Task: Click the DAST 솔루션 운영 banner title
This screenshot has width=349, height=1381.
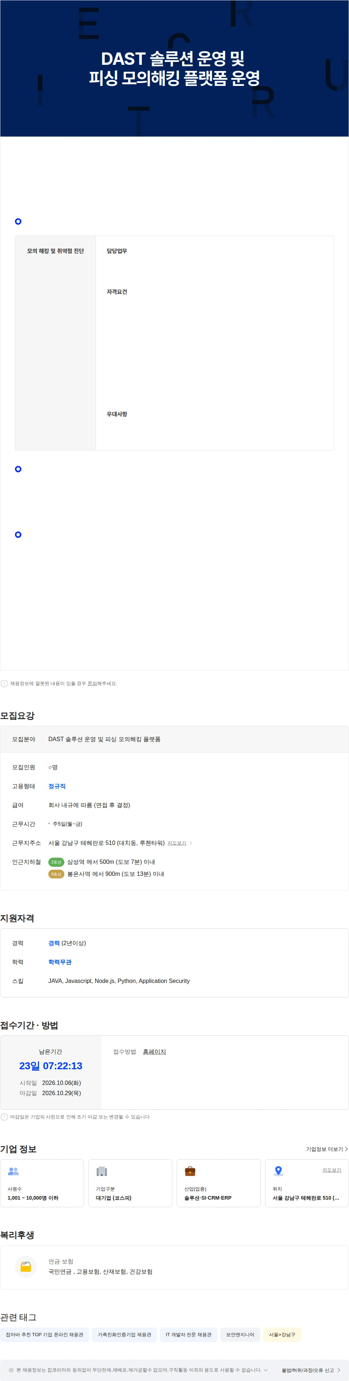Action: pyautogui.click(x=174, y=68)
